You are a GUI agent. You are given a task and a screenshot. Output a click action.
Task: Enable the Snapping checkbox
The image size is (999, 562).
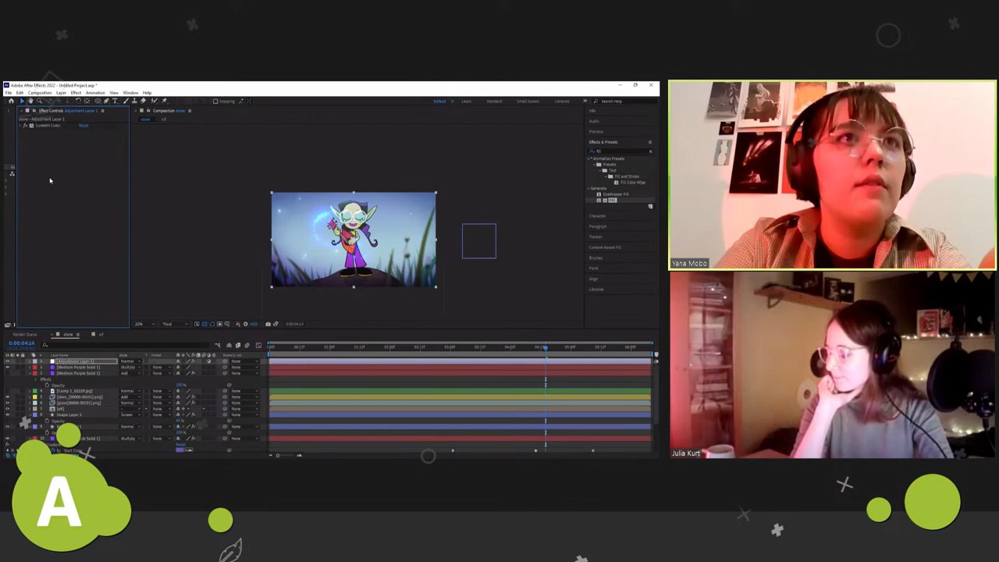[215, 101]
